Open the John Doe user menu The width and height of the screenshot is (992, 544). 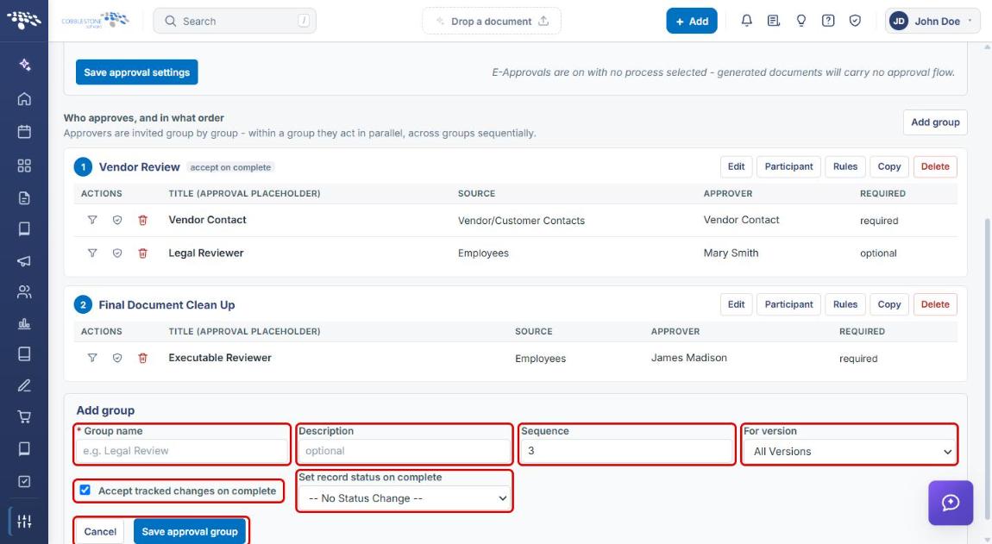pyautogui.click(x=932, y=21)
